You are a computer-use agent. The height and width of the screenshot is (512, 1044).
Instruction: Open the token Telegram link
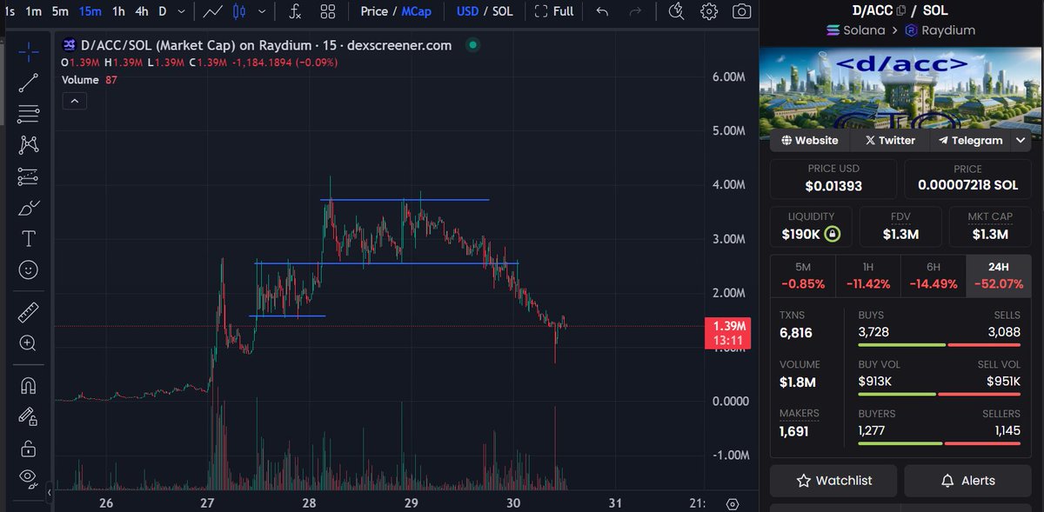pyautogui.click(x=970, y=140)
